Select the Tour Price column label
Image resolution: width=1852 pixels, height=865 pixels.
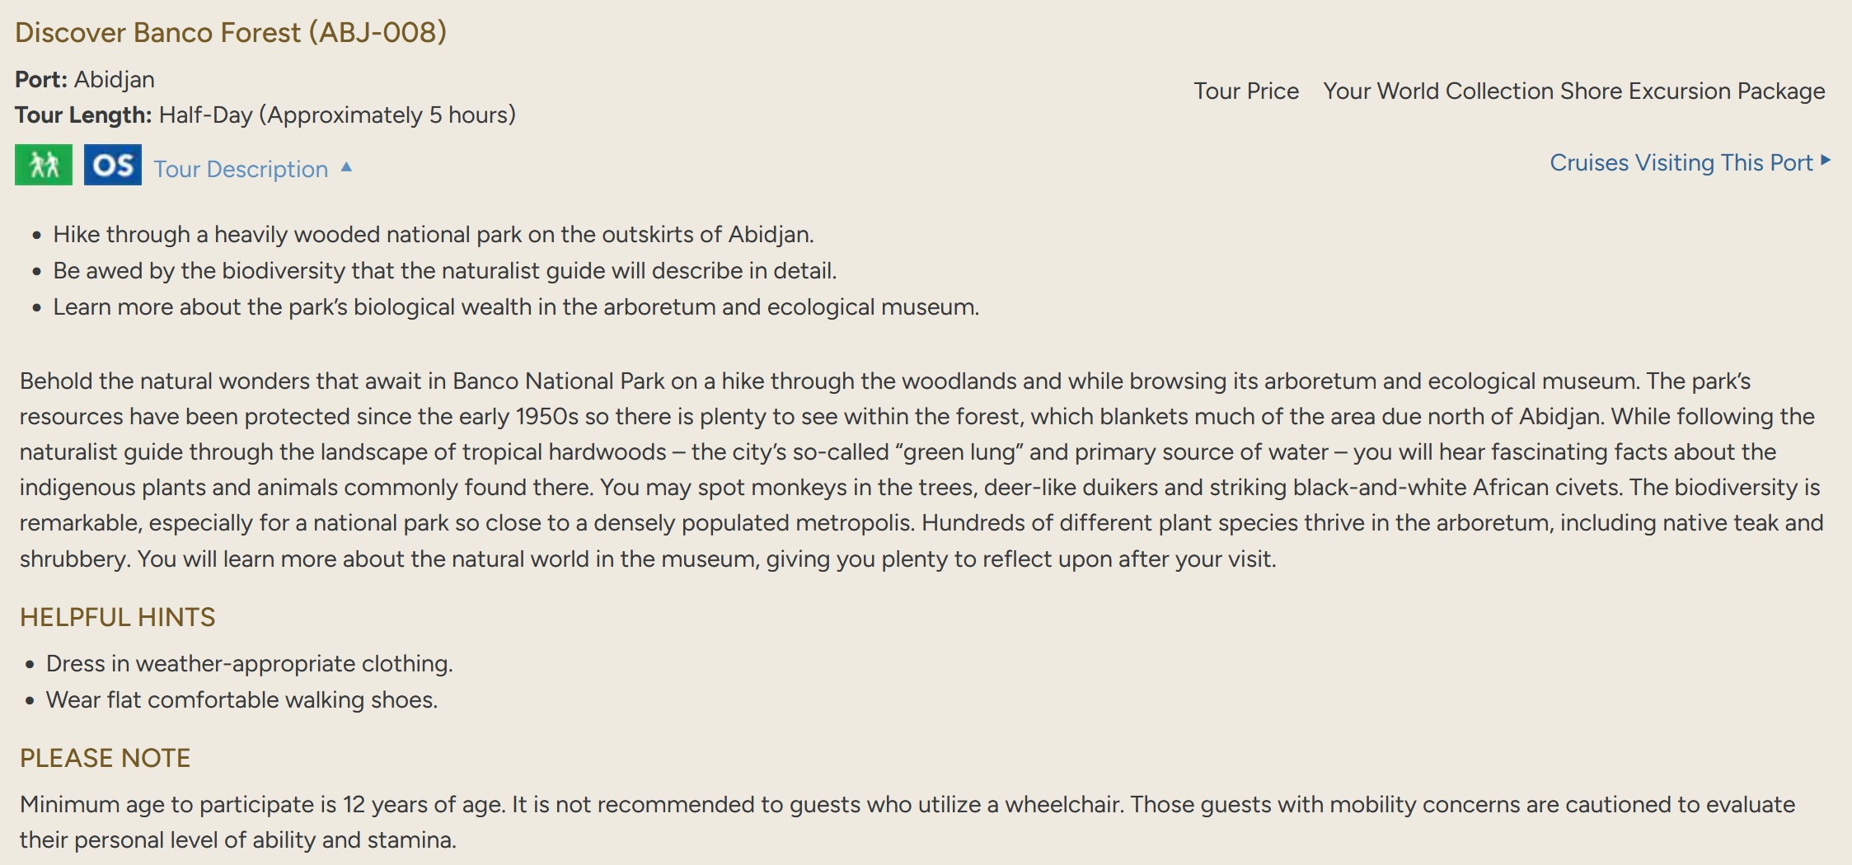(1245, 91)
